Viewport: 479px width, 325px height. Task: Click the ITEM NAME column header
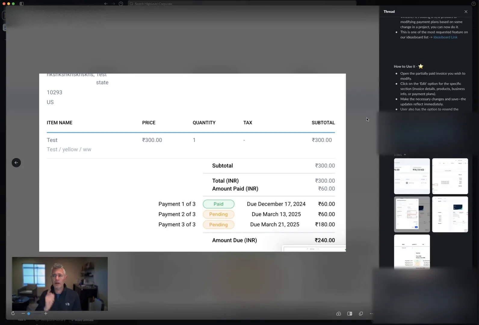pos(60,122)
